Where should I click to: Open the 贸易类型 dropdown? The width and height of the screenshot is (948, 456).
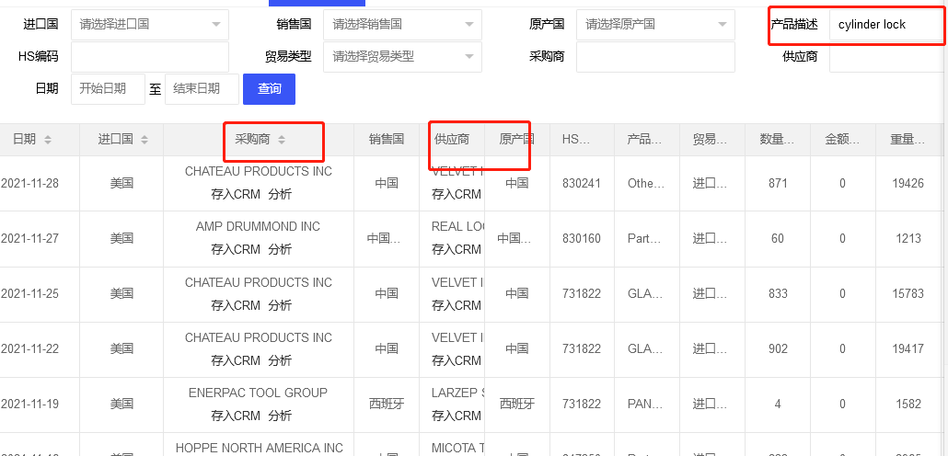(402, 57)
